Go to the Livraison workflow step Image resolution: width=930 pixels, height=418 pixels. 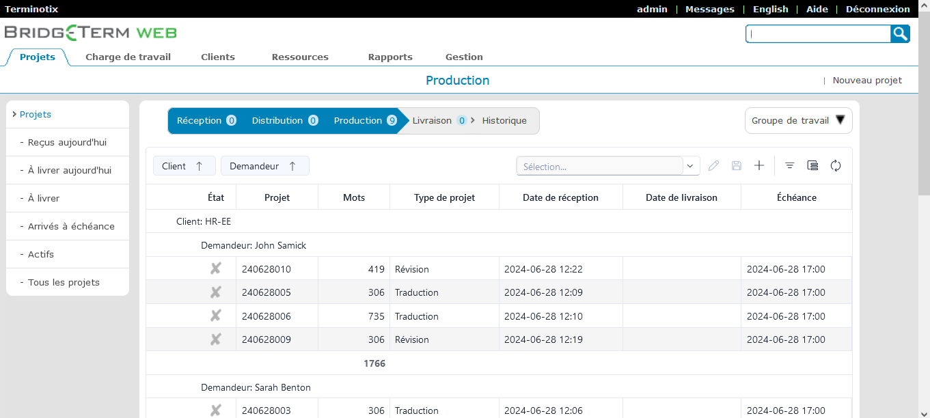432,120
